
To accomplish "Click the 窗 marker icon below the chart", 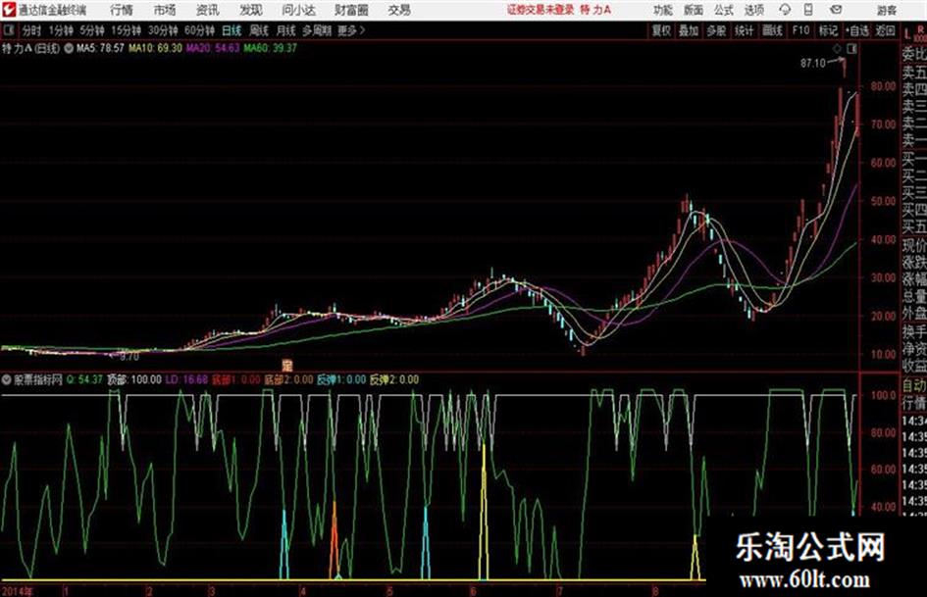I will [x=287, y=364].
